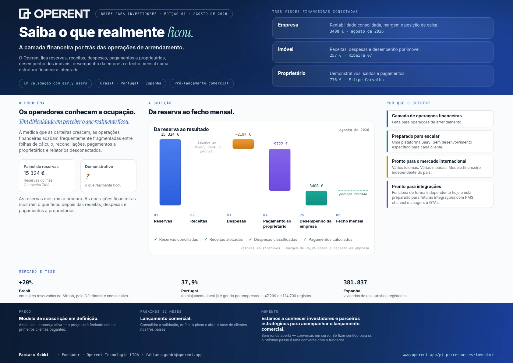Image resolution: width=513 pixels, height=363 pixels.
Task: Open 'Pronto para o mercado internacional' card
Action: (440, 167)
